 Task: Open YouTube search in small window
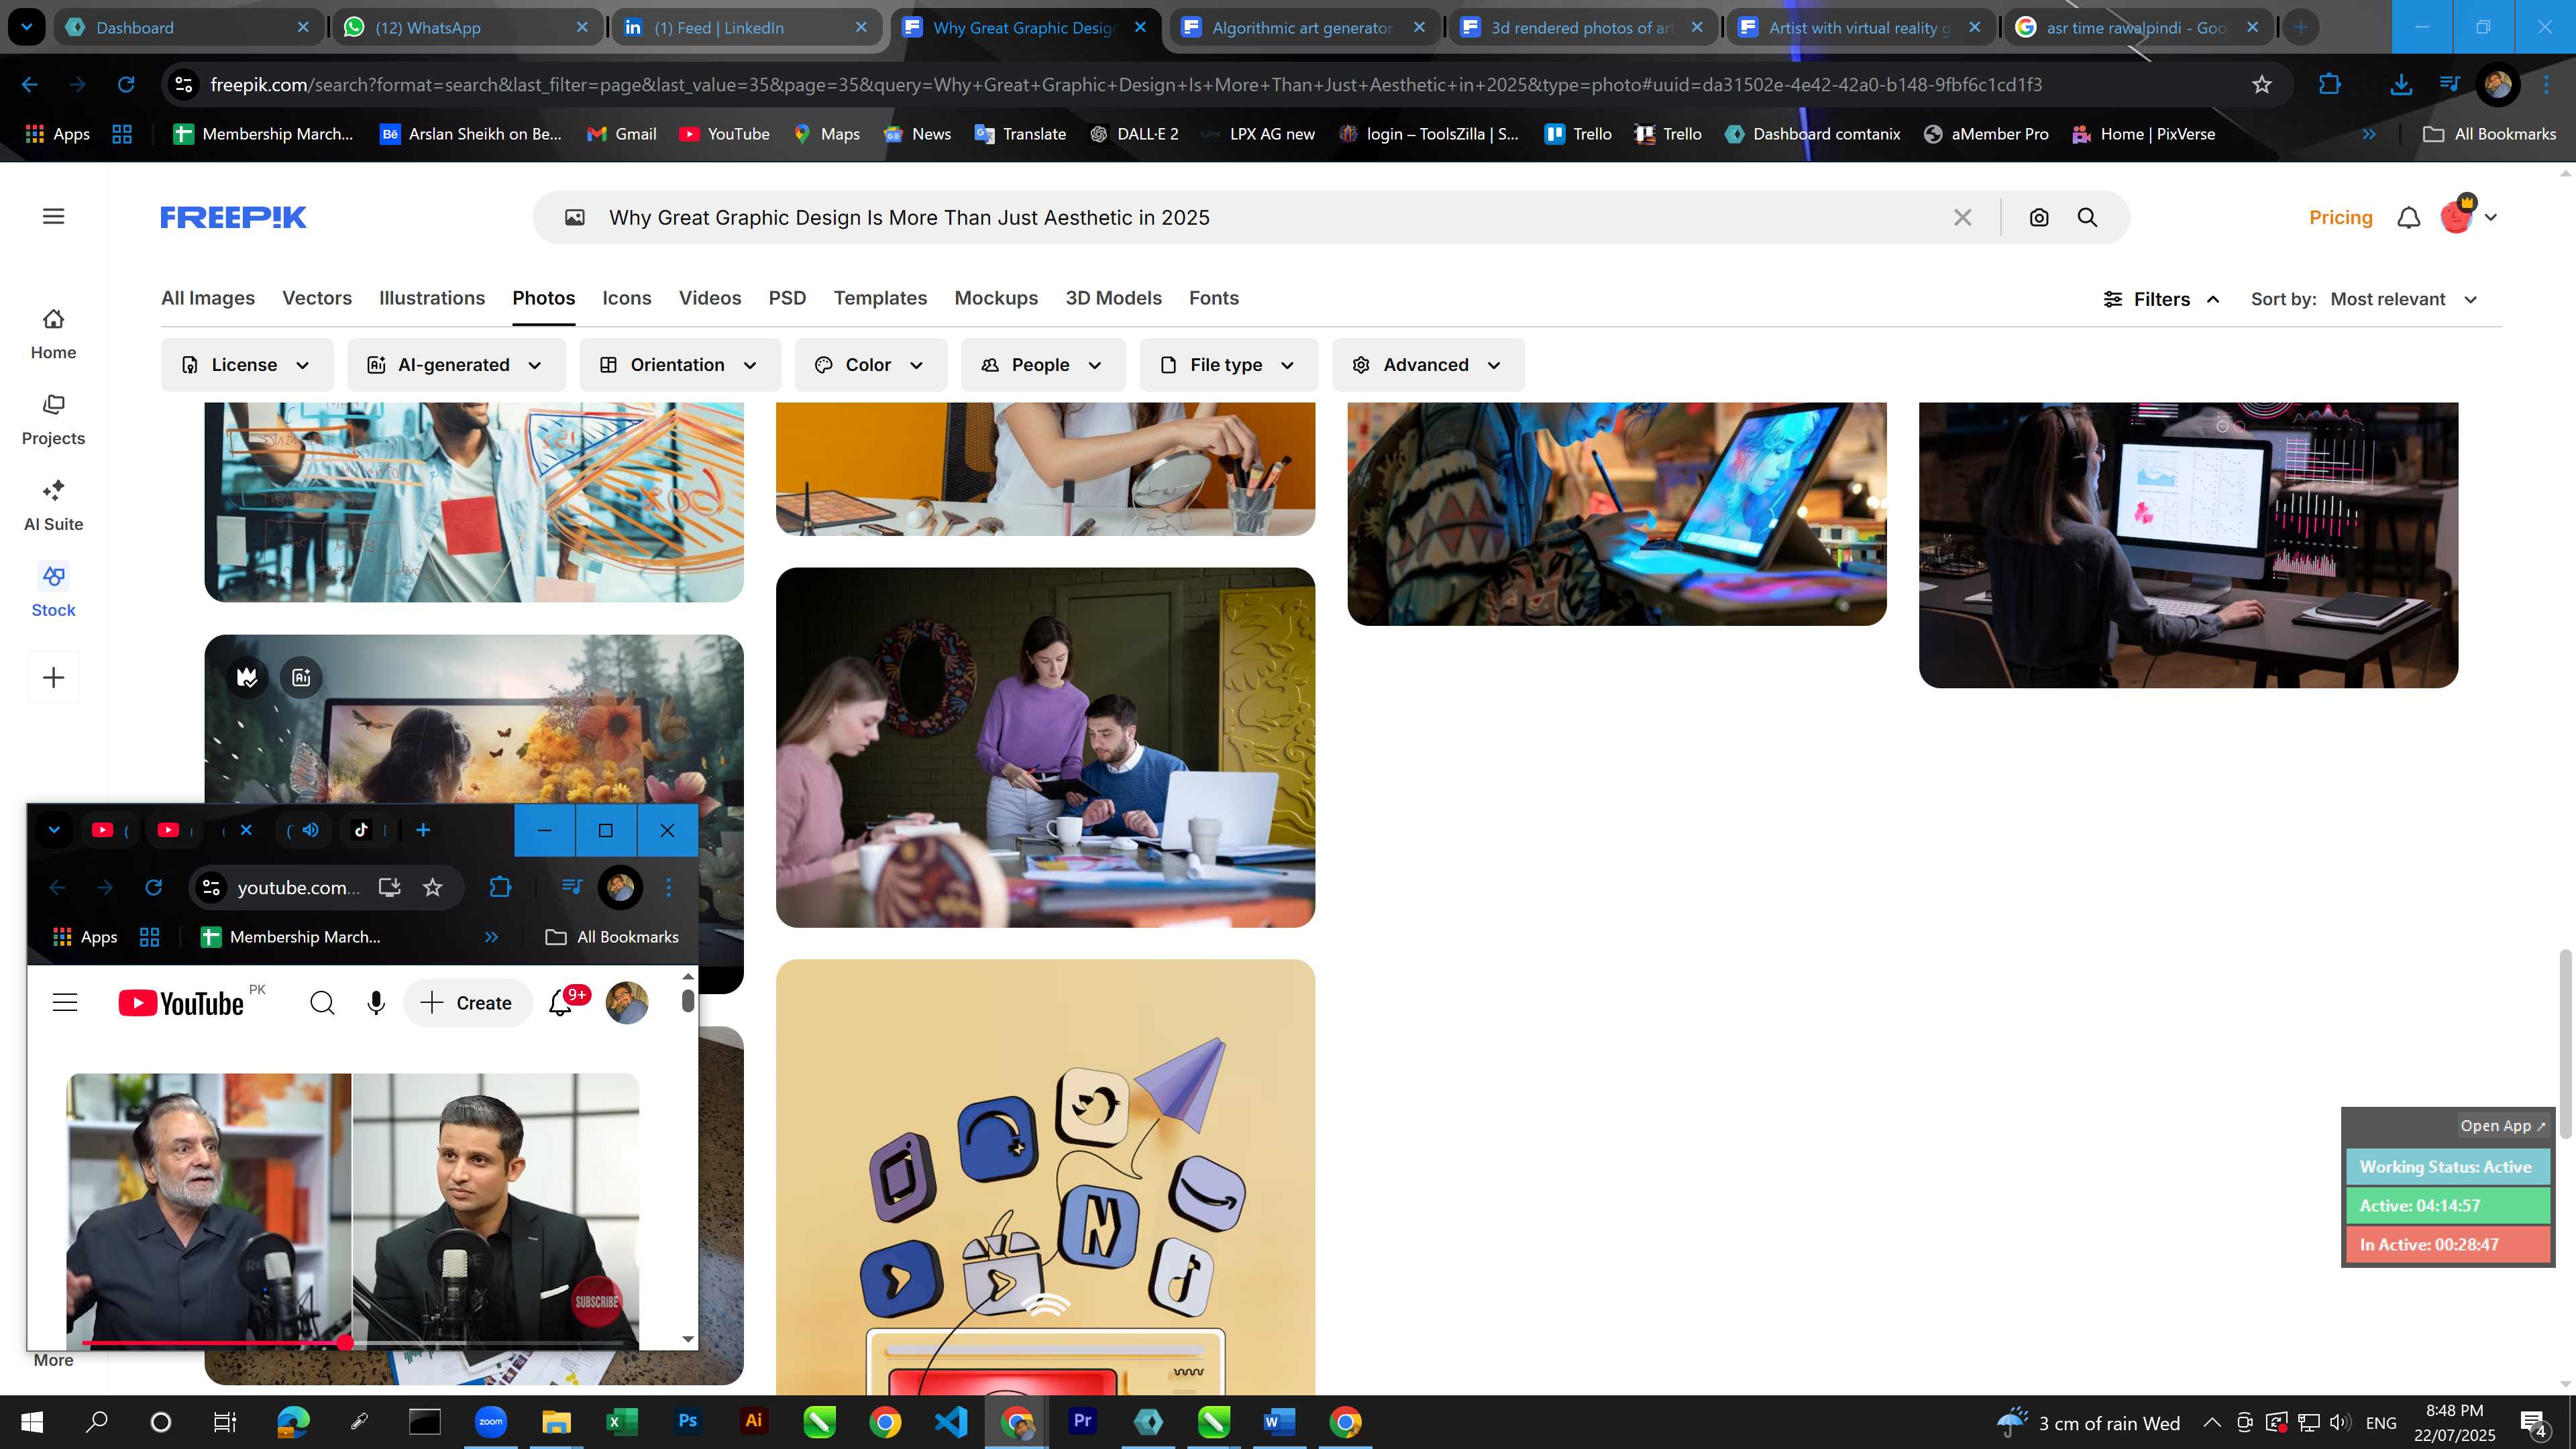pos(322,1003)
